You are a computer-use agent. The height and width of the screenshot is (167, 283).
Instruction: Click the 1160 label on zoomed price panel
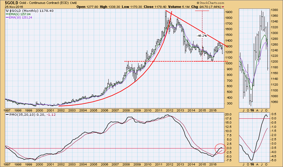click(x=274, y=73)
